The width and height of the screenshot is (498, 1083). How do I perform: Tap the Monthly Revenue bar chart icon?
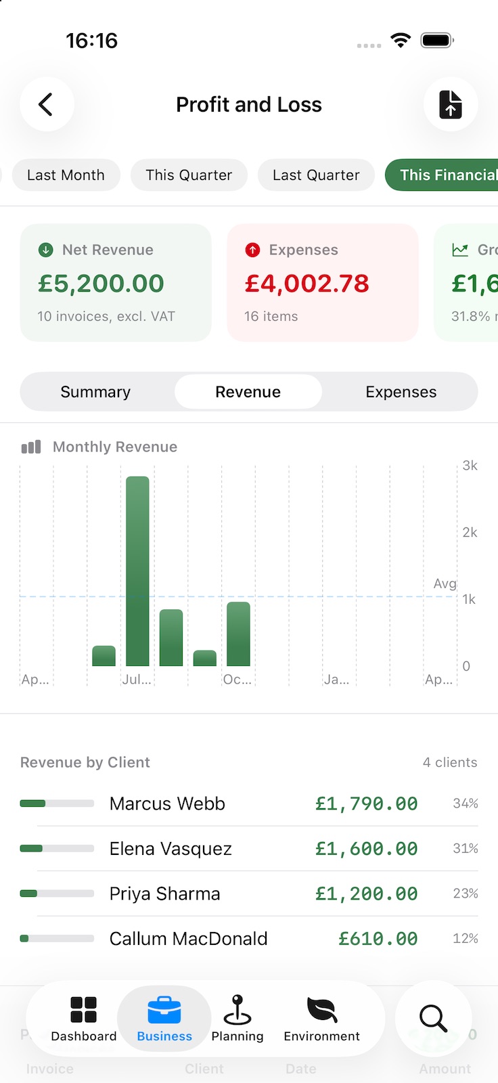coord(31,447)
